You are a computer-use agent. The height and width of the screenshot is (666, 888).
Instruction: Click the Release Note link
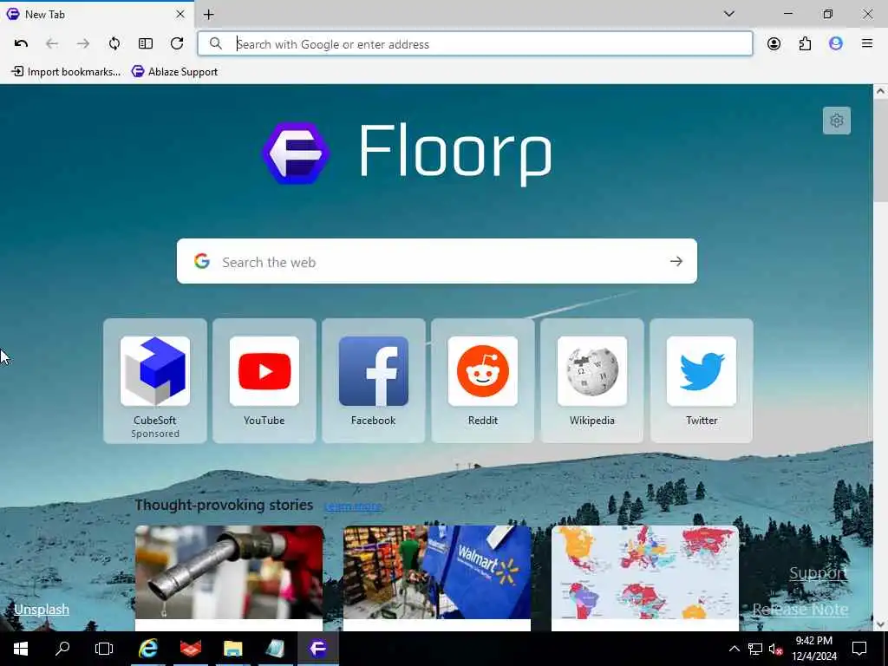click(800, 610)
